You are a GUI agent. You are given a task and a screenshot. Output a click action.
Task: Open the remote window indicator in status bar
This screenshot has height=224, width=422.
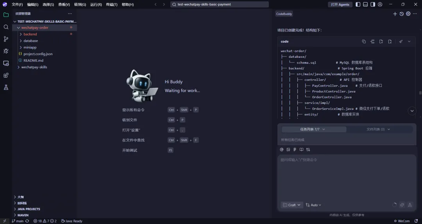click(5, 221)
